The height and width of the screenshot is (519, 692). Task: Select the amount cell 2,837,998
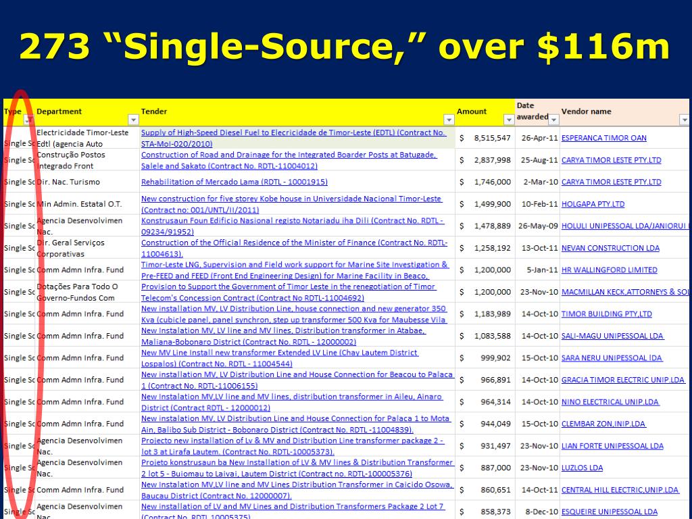(485, 160)
